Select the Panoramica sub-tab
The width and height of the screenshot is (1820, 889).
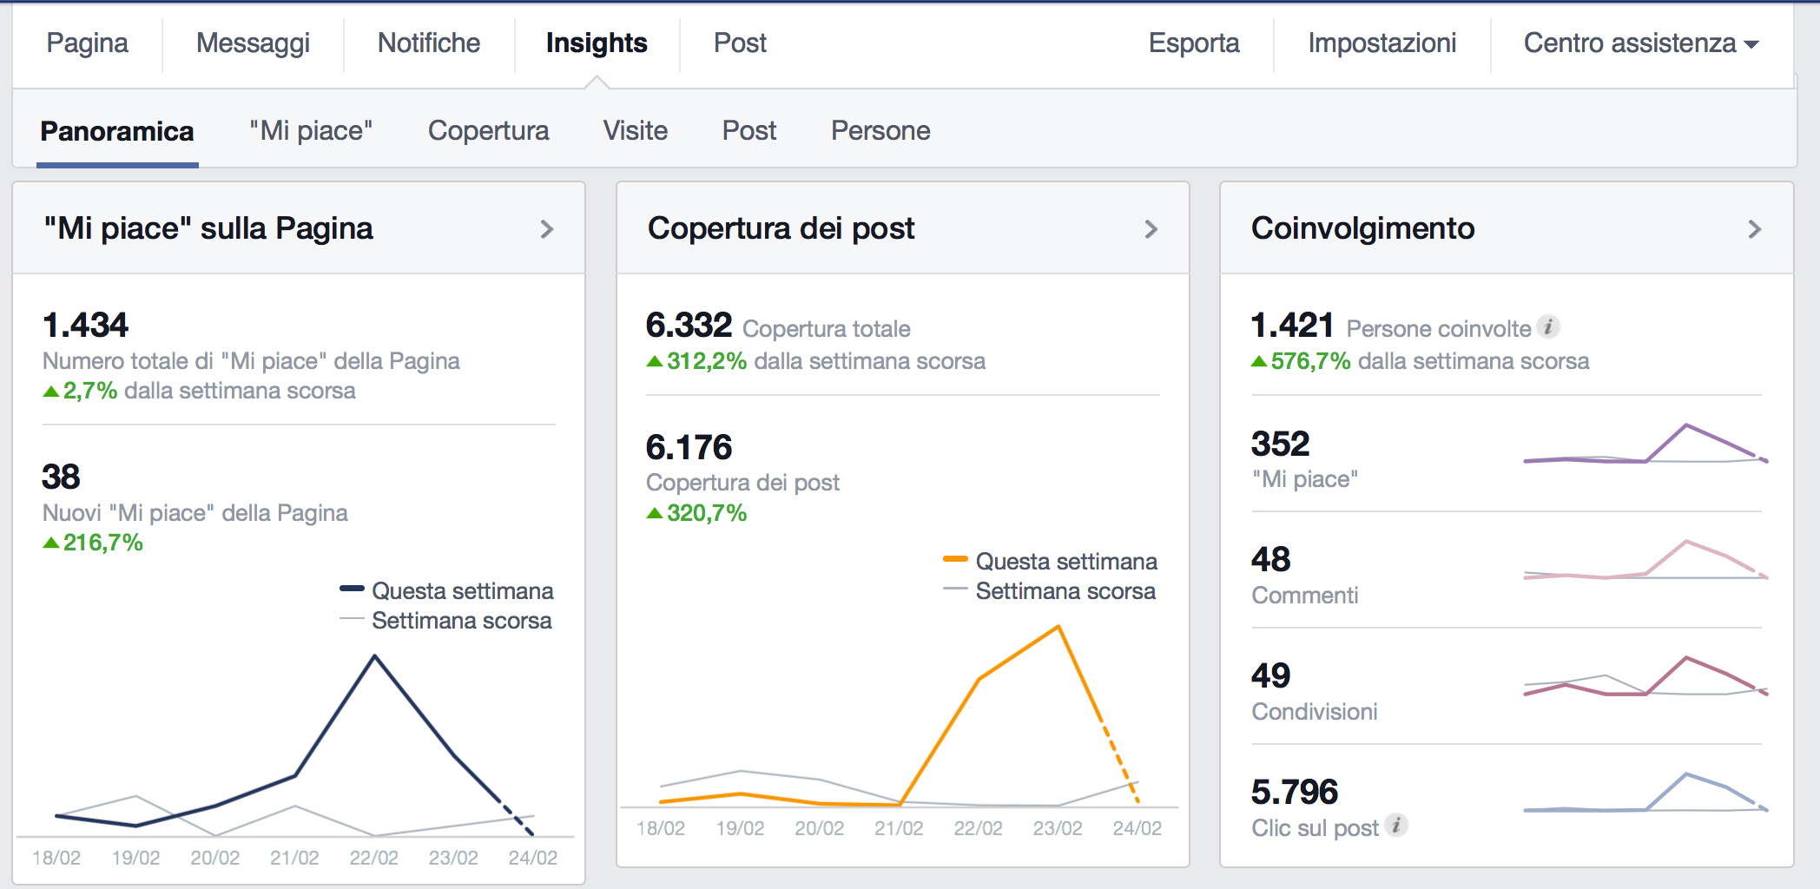click(117, 131)
